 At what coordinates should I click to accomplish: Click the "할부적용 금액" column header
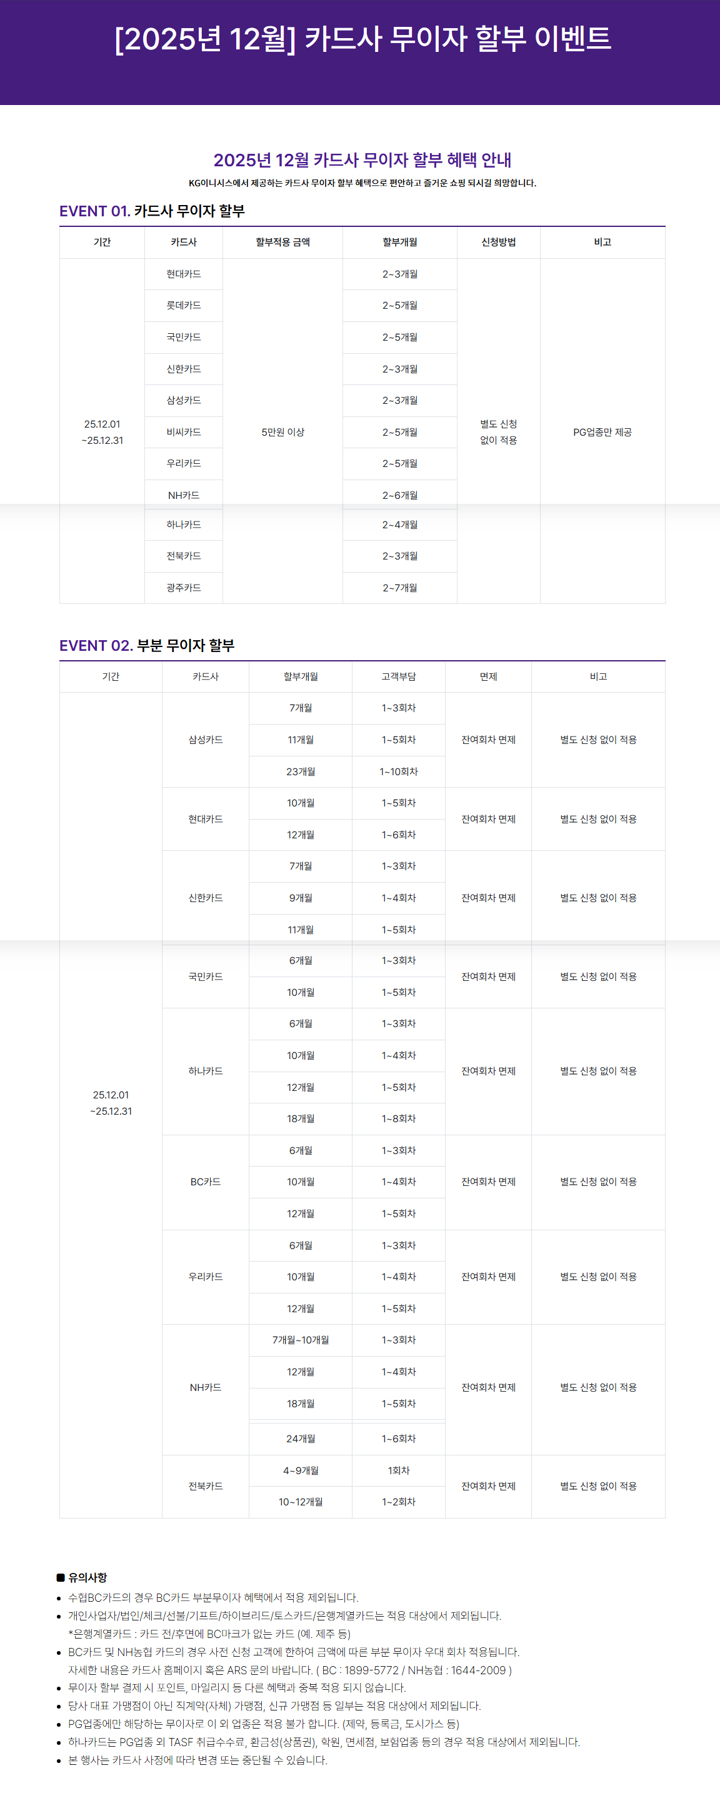point(283,242)
